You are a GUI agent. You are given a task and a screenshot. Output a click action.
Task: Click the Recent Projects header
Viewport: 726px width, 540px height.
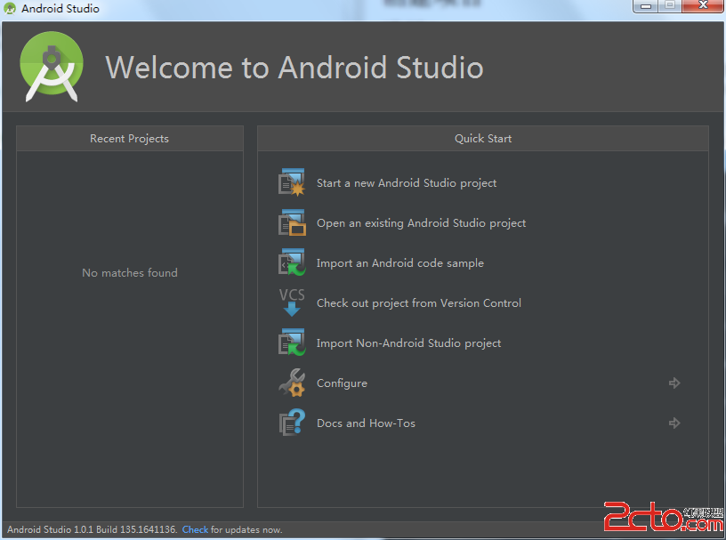tap(129, 139)
